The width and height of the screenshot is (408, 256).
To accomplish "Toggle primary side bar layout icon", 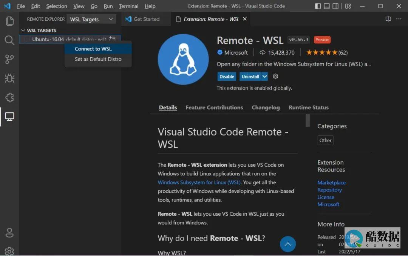I will pos(318,6).
